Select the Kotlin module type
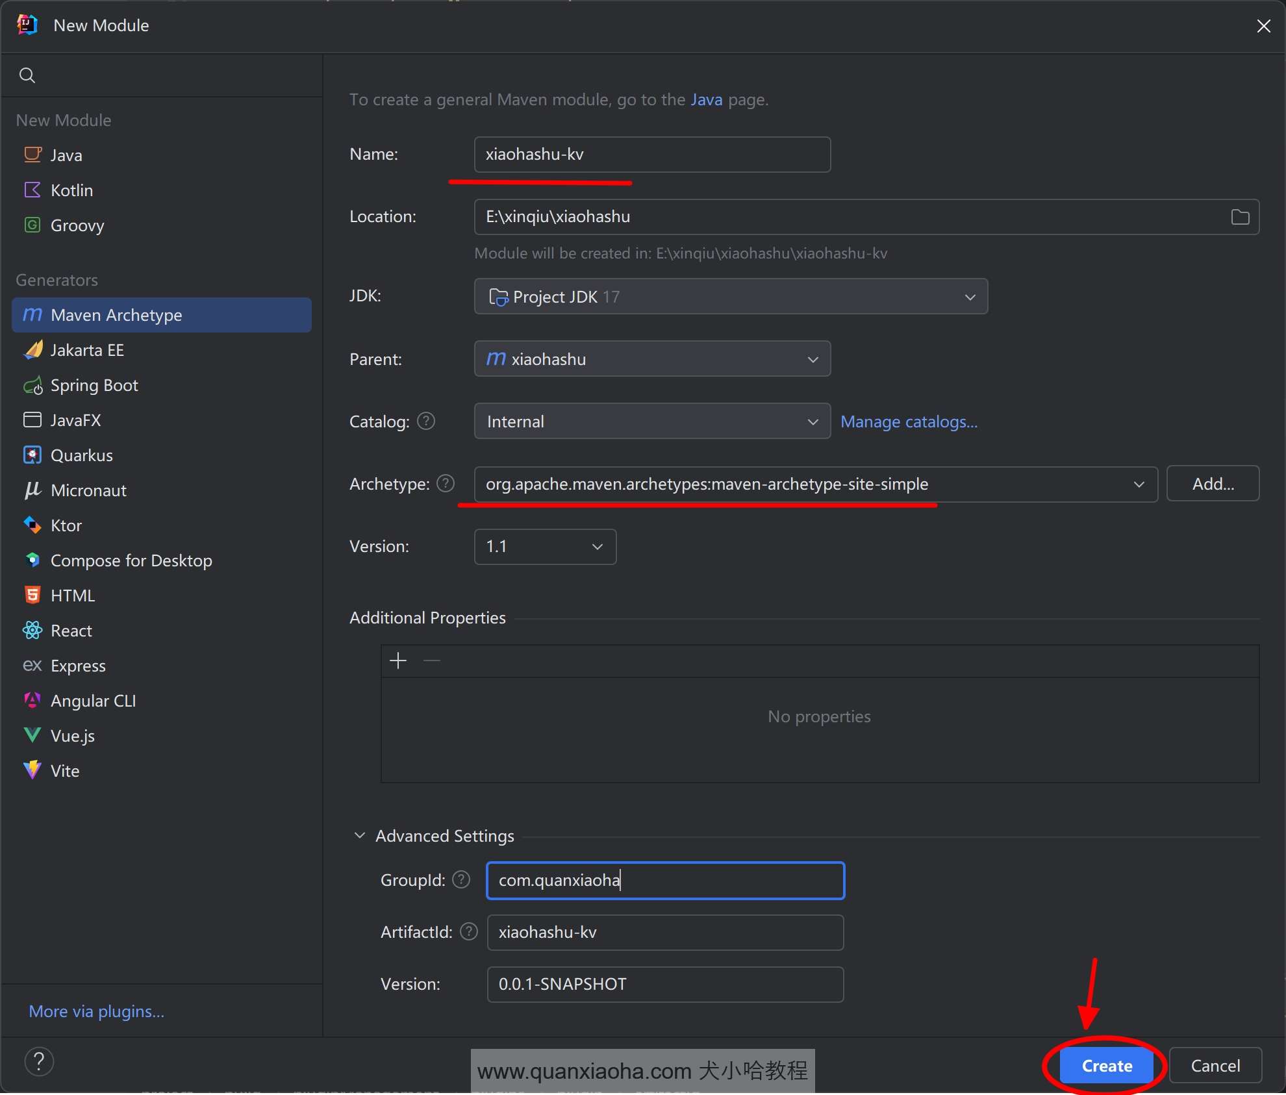 (71, 190)
